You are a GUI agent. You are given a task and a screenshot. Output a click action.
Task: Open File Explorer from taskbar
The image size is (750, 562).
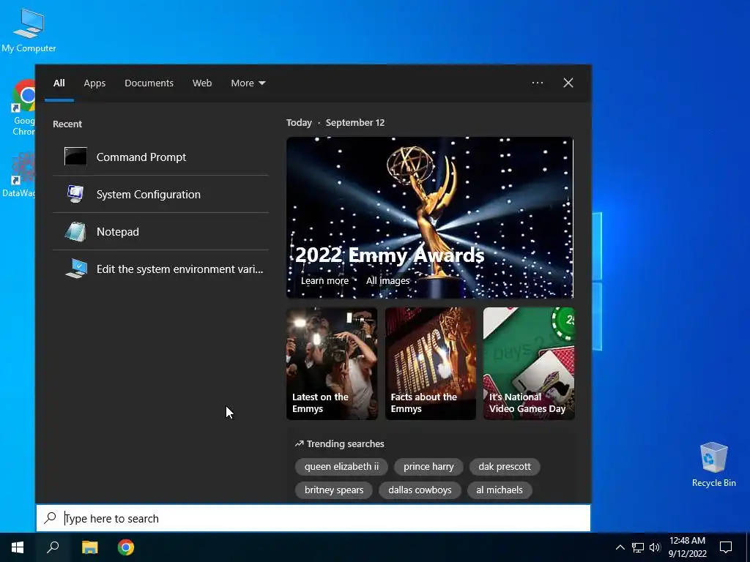pyautogui.click(x=89, y=547)
